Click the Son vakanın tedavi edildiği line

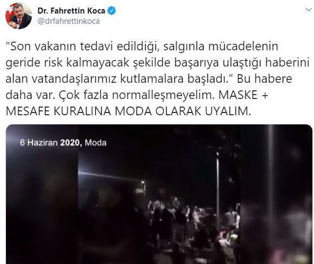pyautogui.click(x=142, y=47)
